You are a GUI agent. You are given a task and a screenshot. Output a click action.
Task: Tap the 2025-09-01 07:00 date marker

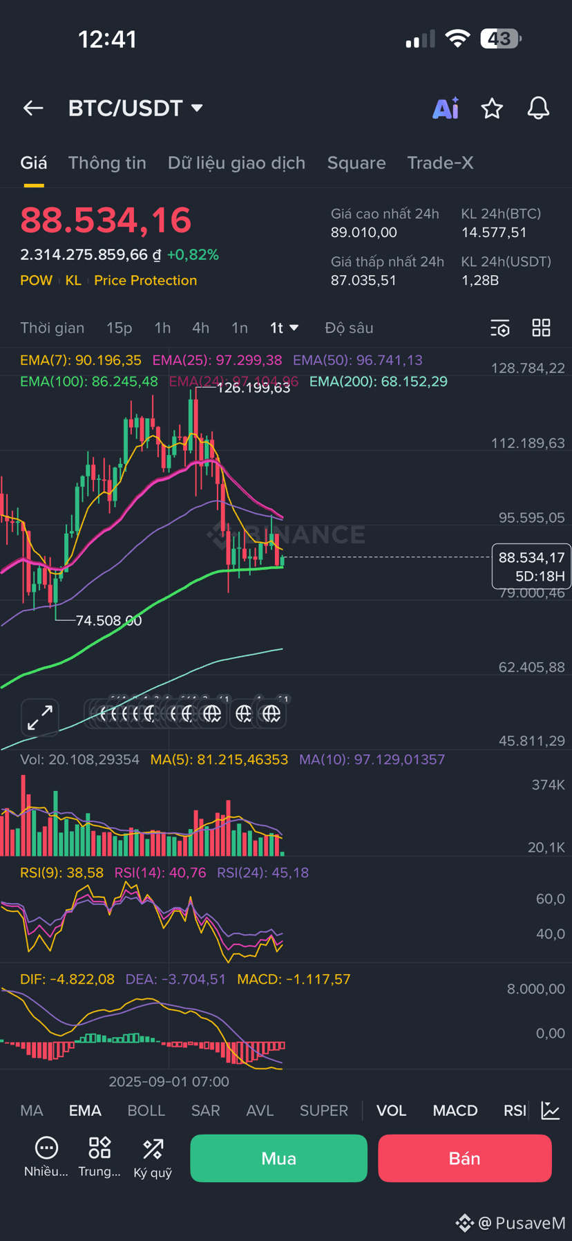pyautogui.click(x=169, y=1081)
